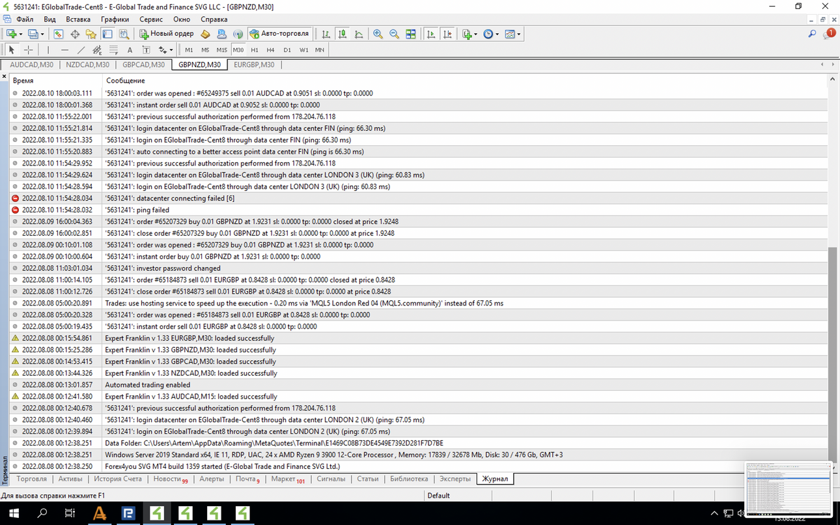Open the Сервис menu
This screenshot has width=840, height=525.
click(151, 20)
